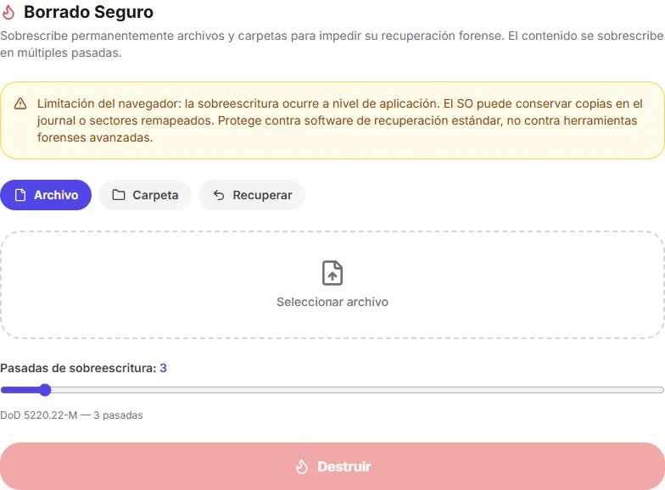Select the Archivo tab
The height and width of the screenshot is (490, 665).
46,195
